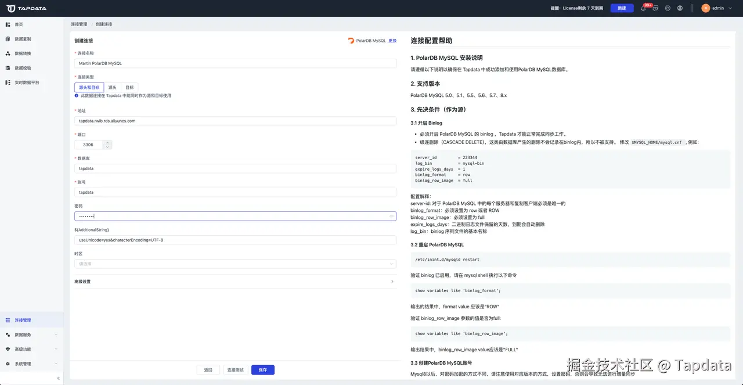
Task: Click the 更换 link next to PolarDB MySQL
Action: tap(392, 41)
